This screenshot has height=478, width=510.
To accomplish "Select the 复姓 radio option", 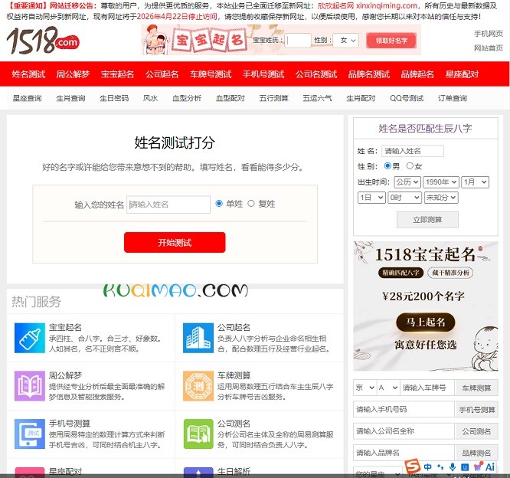I will point(250,203).
